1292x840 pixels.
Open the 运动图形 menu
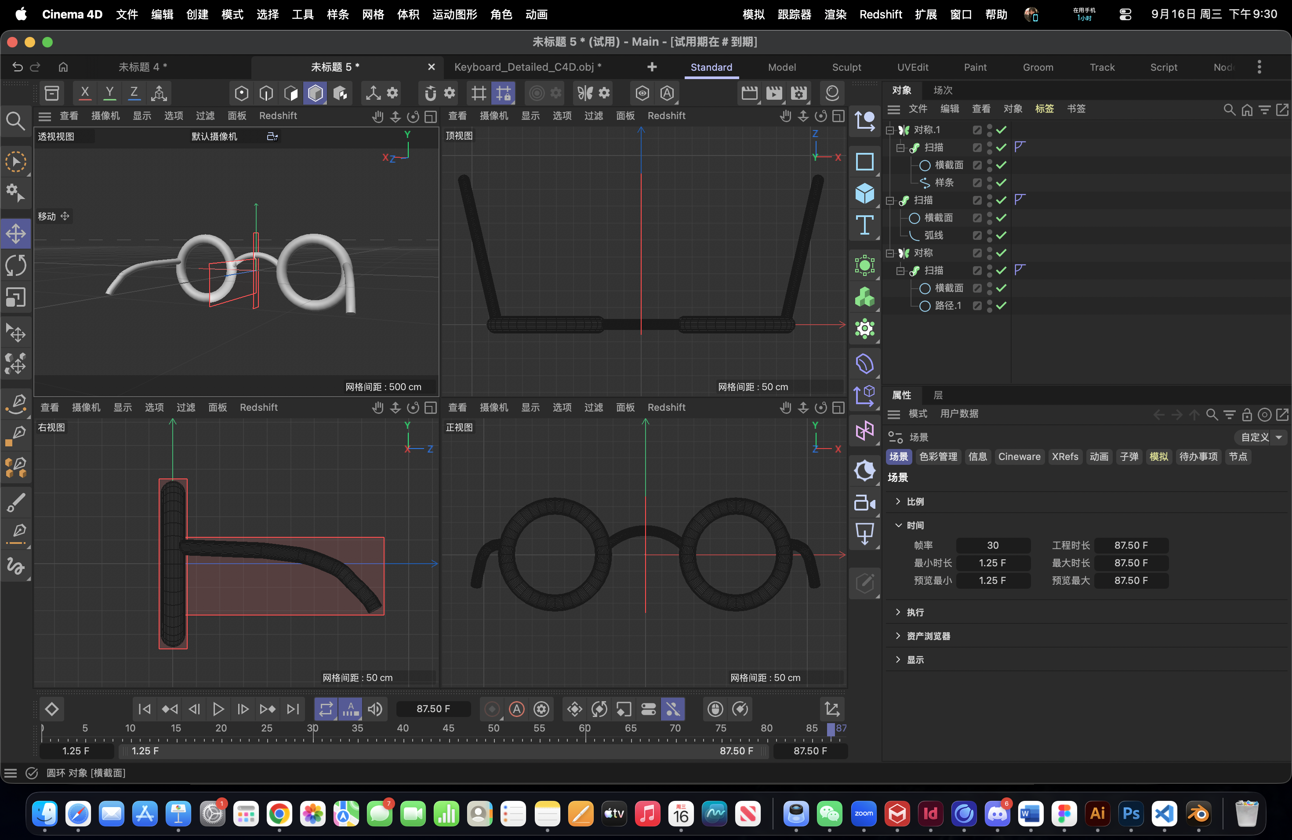[x=454, y=14]
